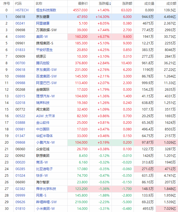The image size is (178, 212).
Task: Open 商汤-W stock link
Action: click(42, 162)
